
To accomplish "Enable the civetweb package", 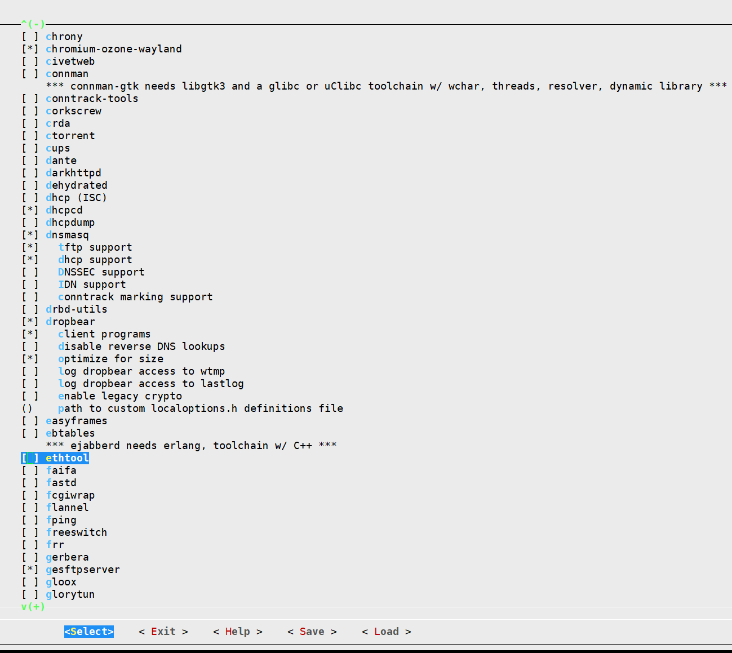I will point(30,61).
